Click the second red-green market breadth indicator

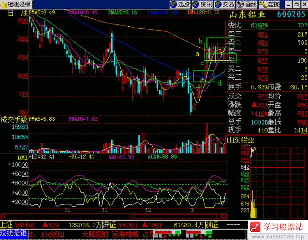(x=199, y=234)
